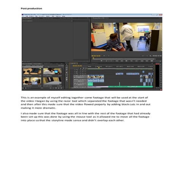This screenshot has height=172, width=172.
Task: Click the timeline yellow timecode field
Action: (77, 66)
